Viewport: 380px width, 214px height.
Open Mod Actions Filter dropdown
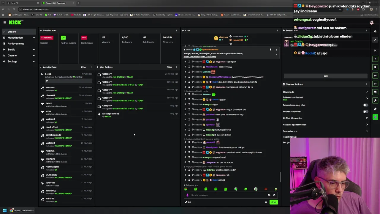coord(169,67)
